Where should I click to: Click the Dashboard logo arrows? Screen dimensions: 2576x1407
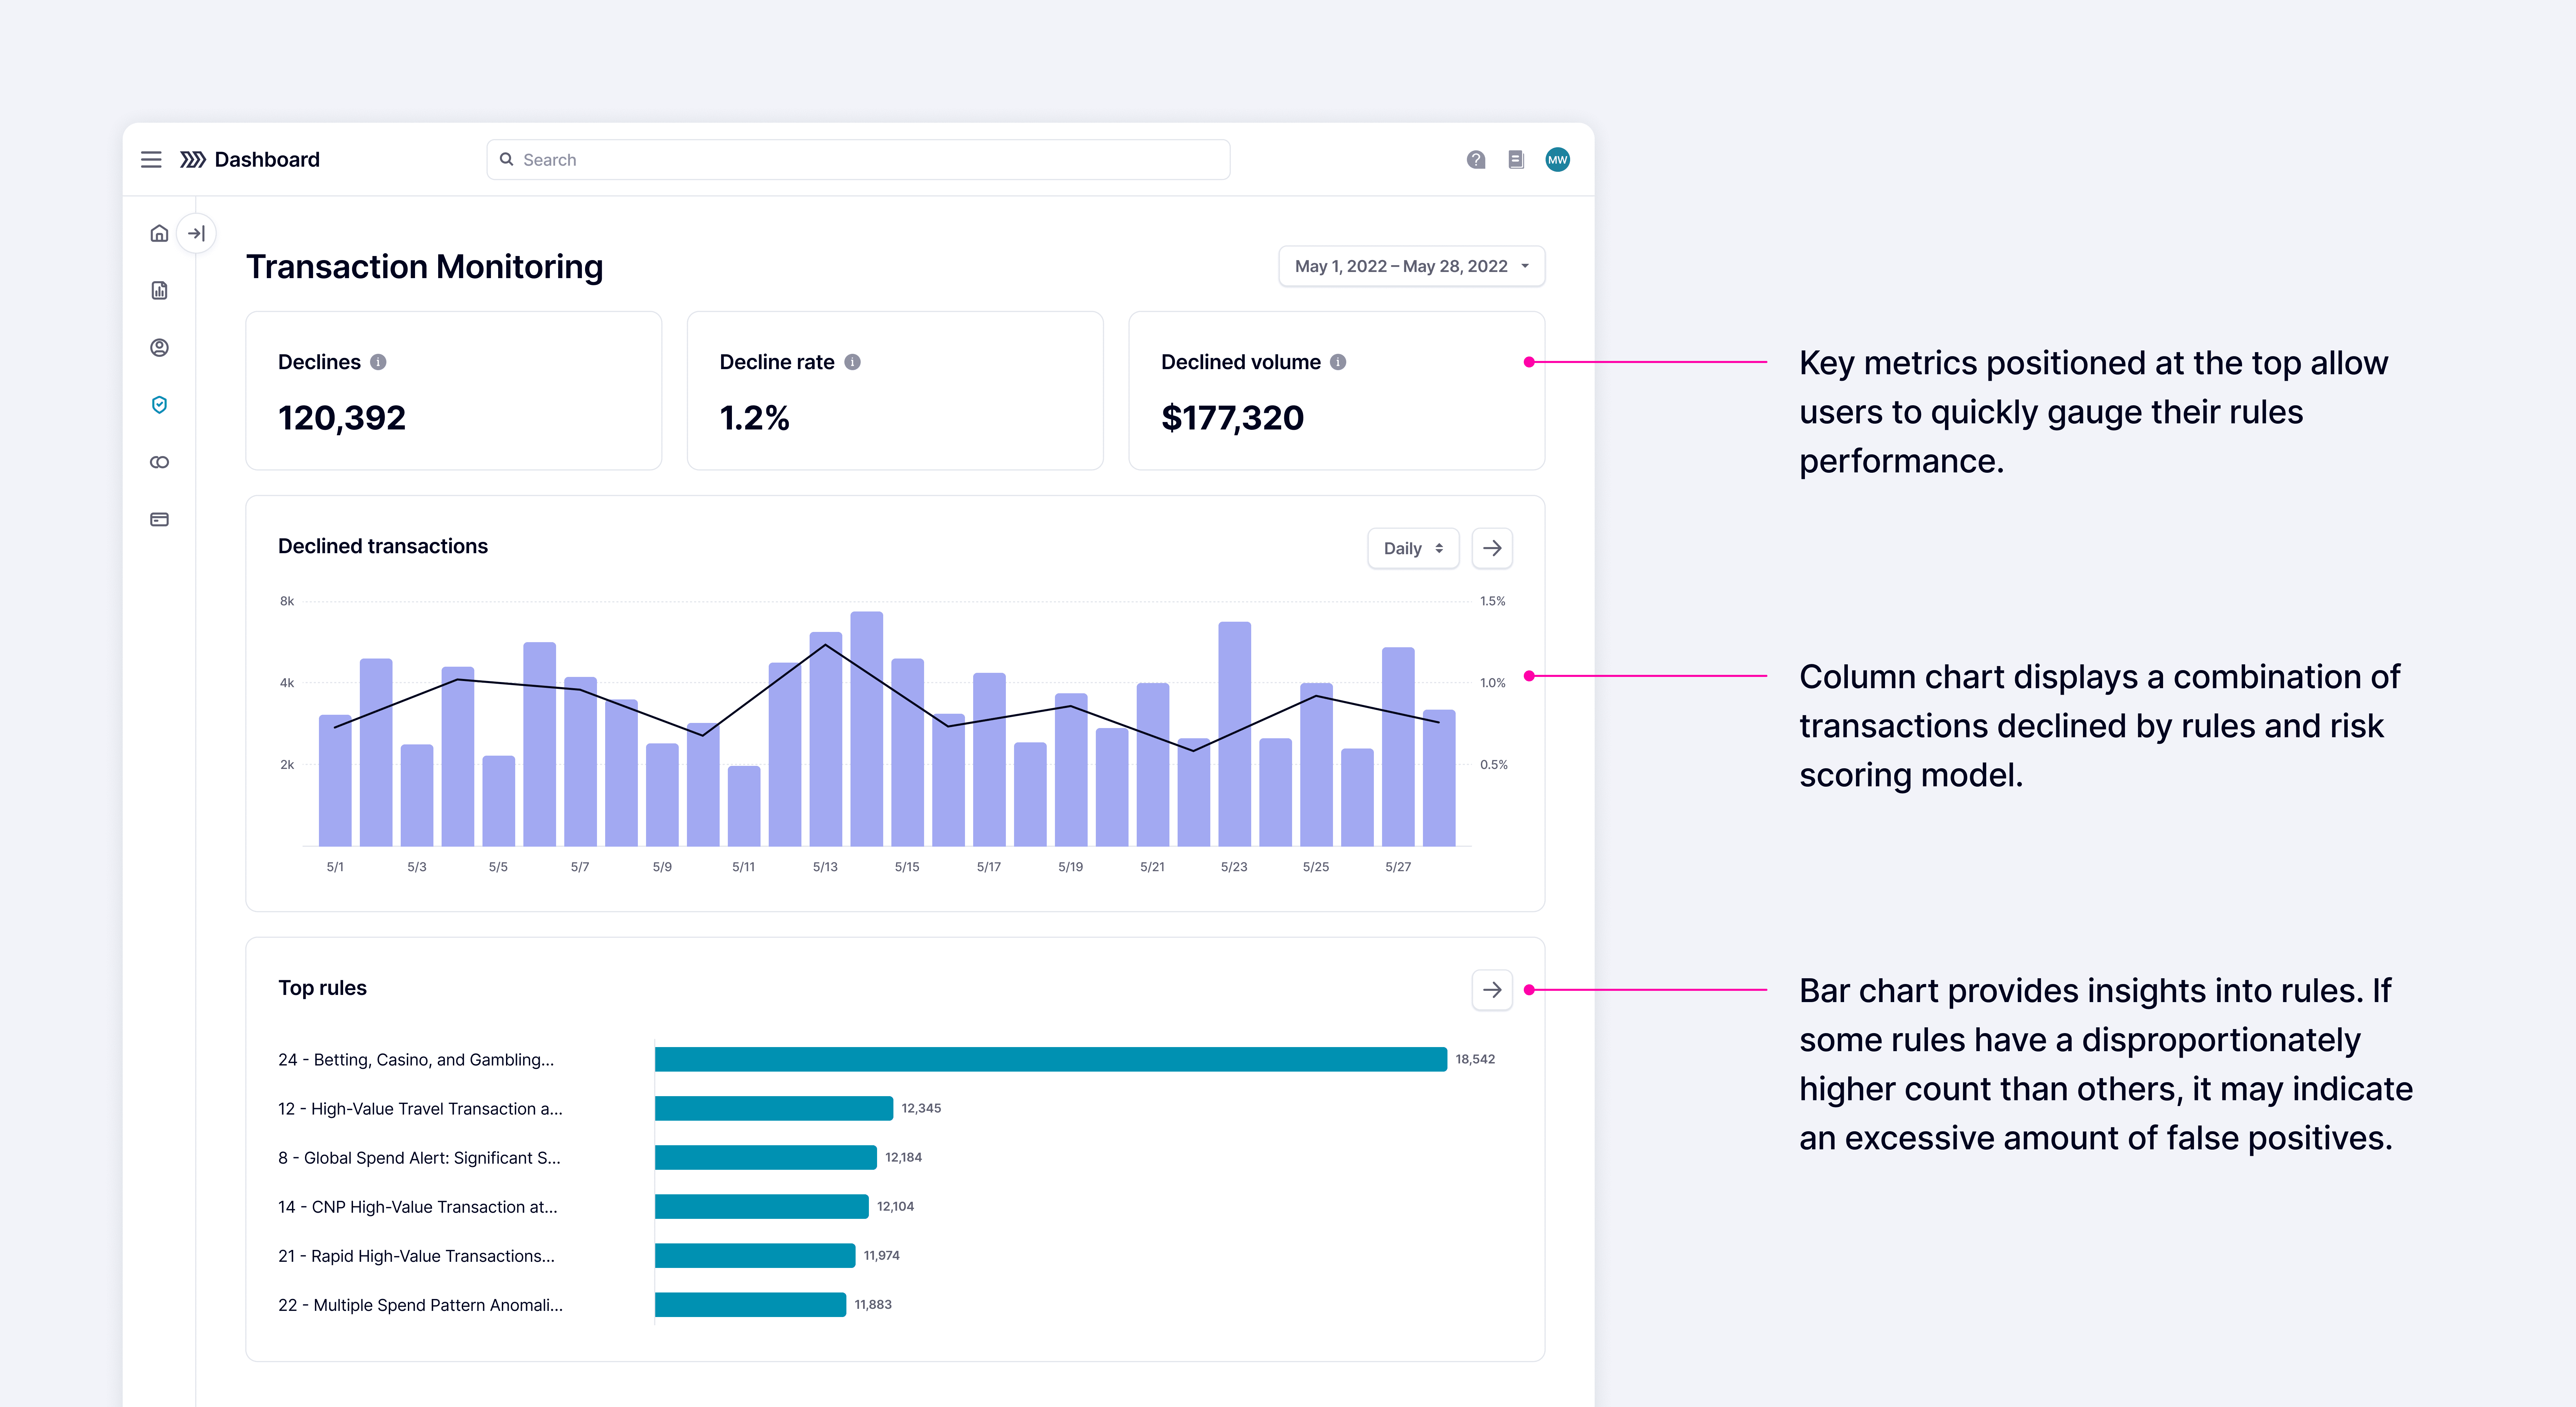[x=193, y=160]
